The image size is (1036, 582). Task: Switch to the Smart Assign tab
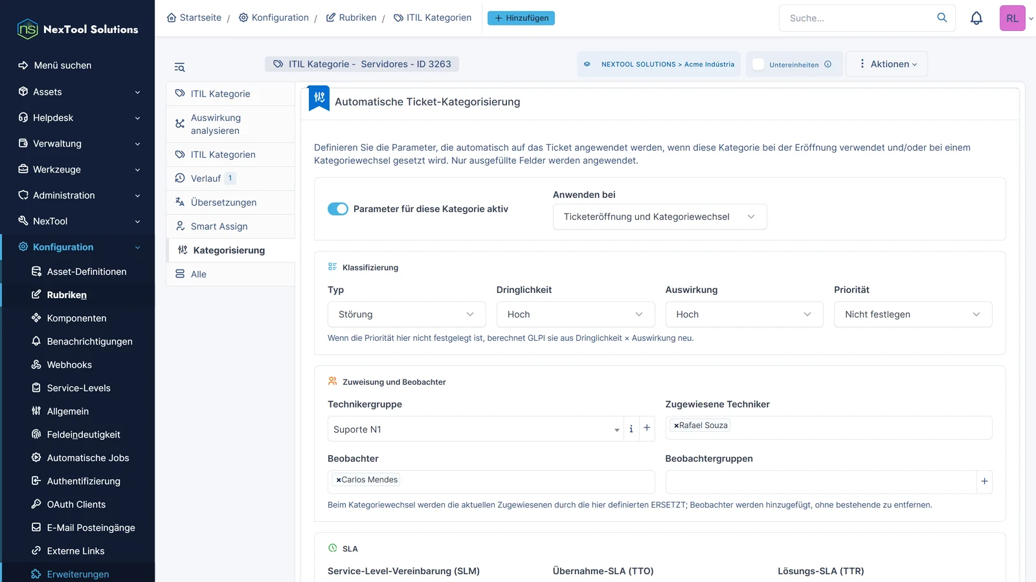[231, 226]
